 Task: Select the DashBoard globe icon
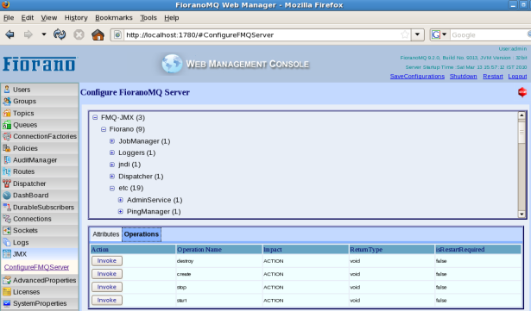7,196
